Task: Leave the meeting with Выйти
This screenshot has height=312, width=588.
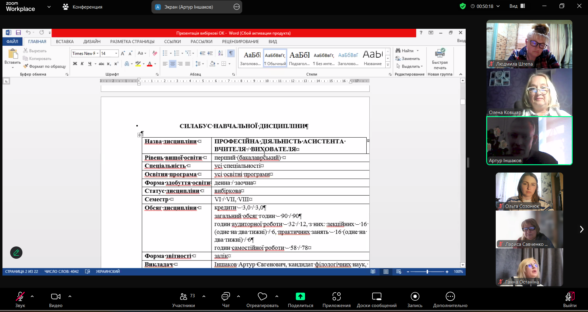Action: [570, 296]
